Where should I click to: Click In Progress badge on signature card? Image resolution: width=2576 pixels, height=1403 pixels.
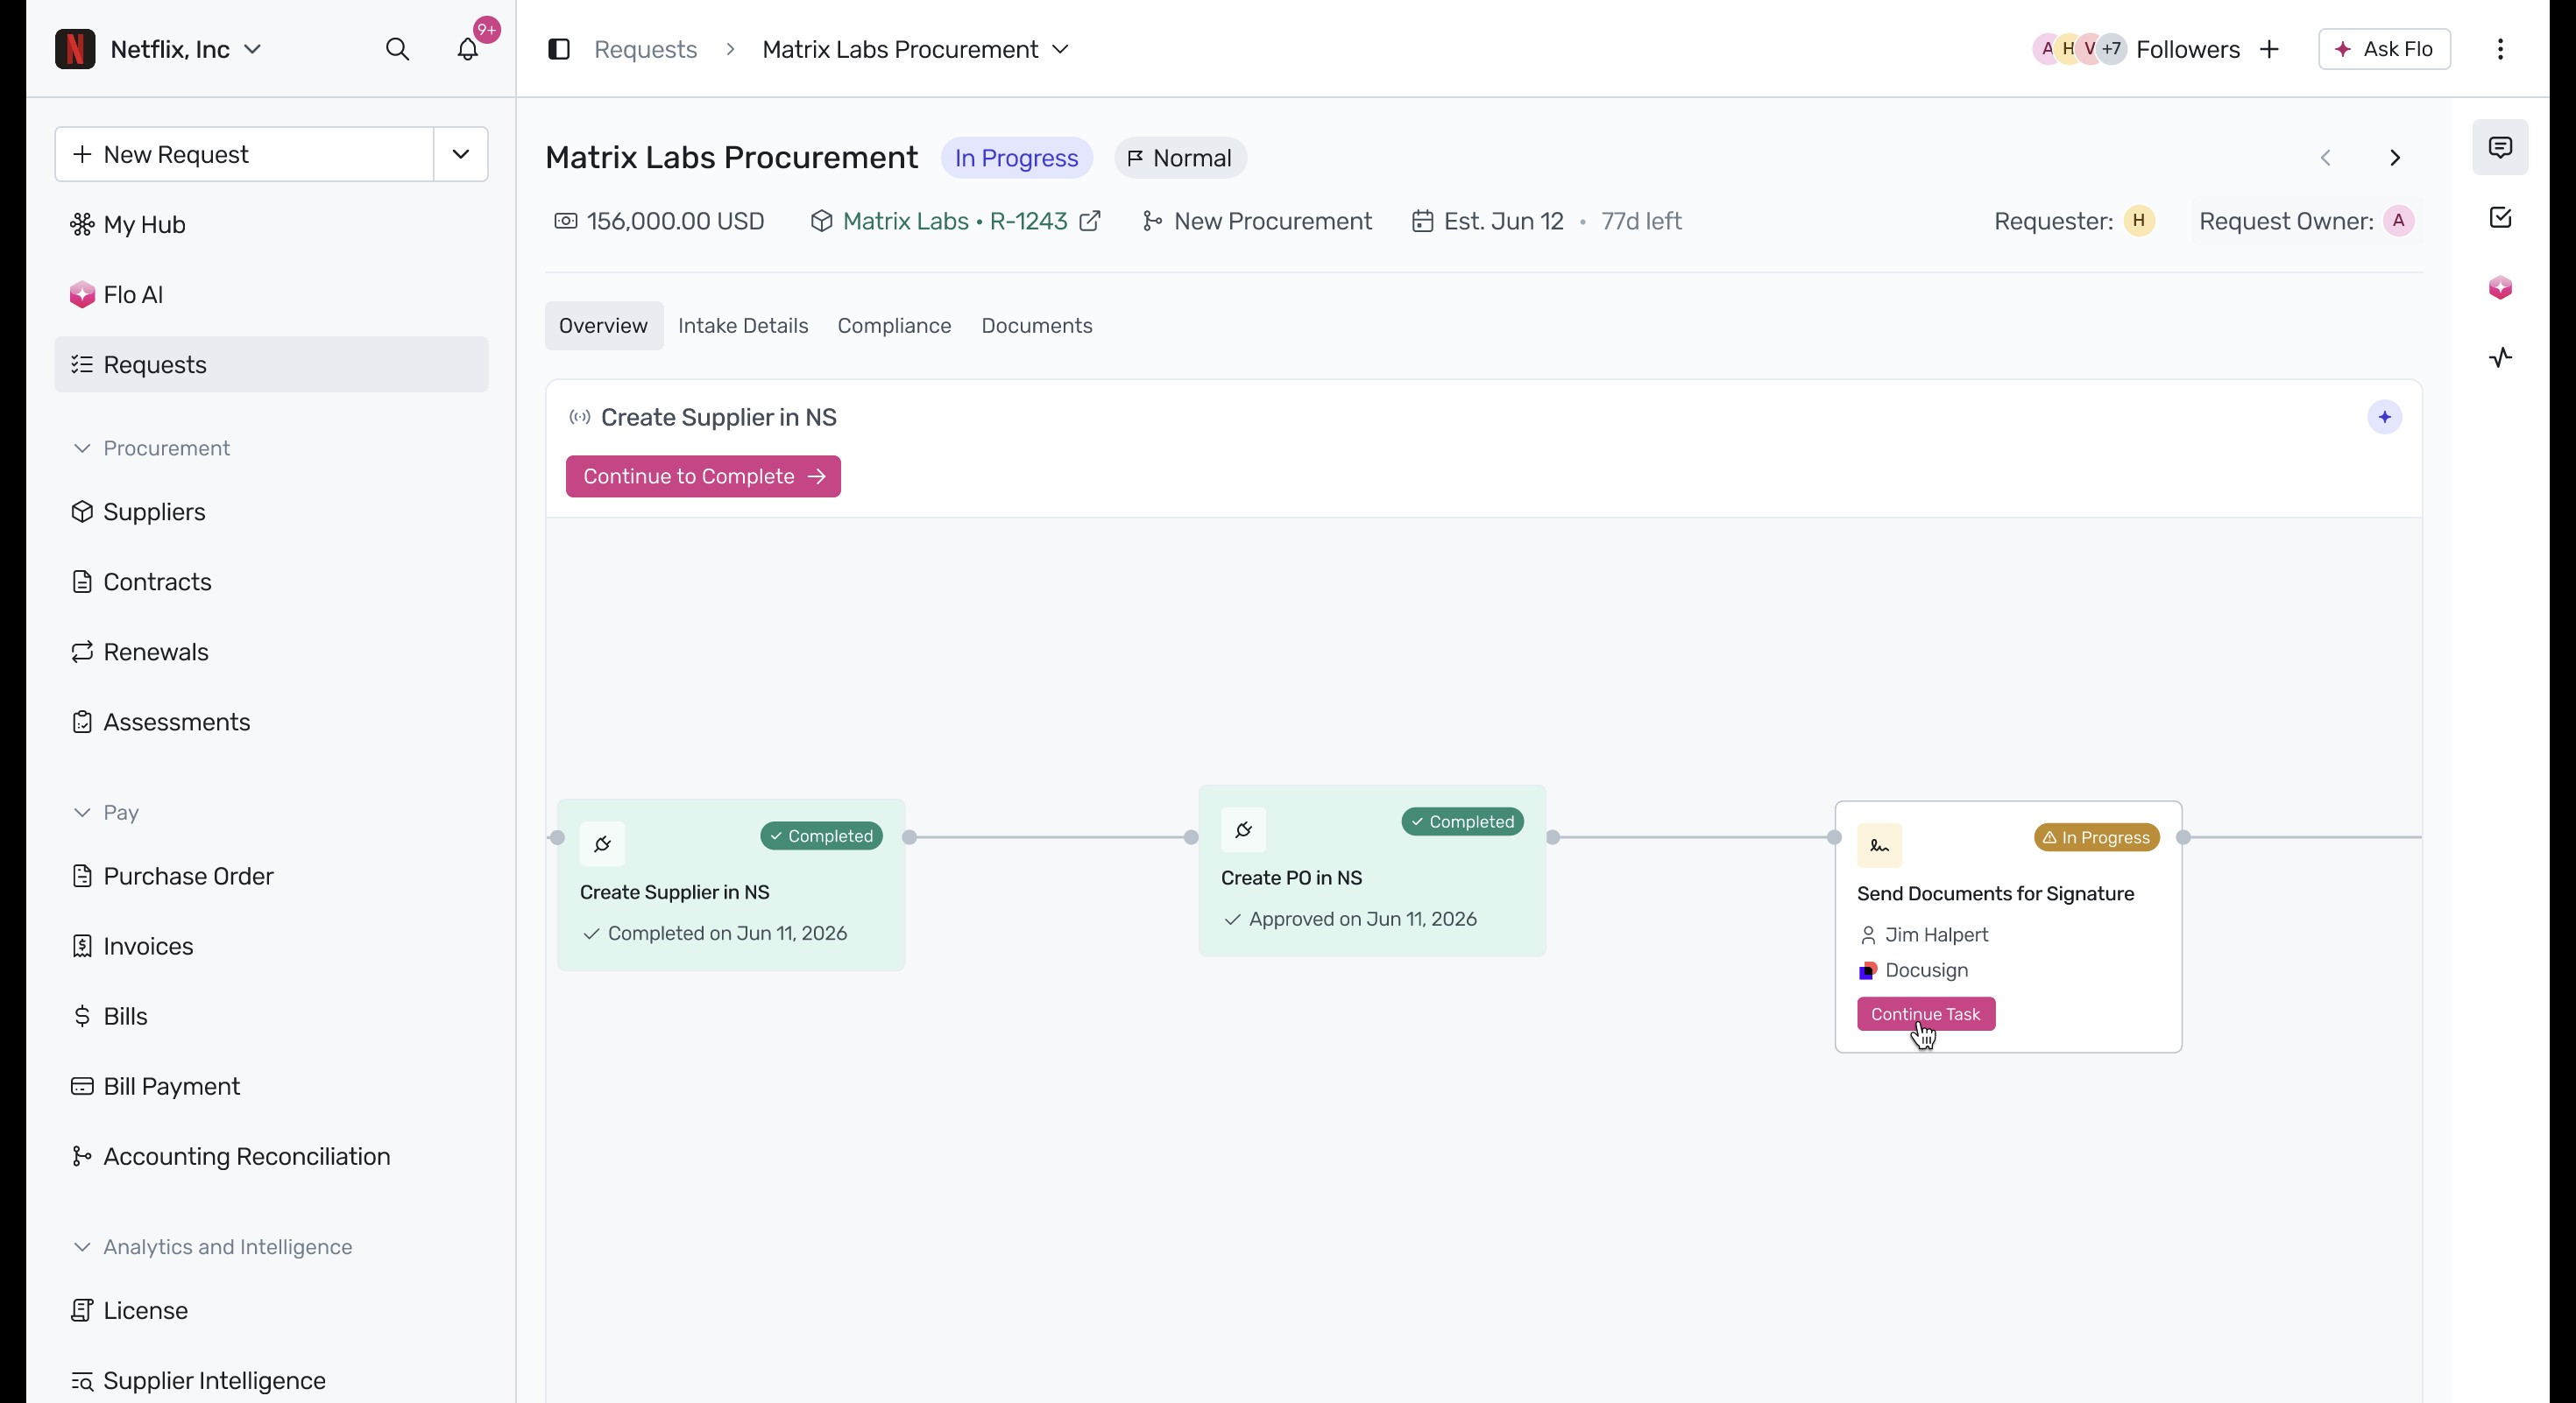click(2096, 837)
